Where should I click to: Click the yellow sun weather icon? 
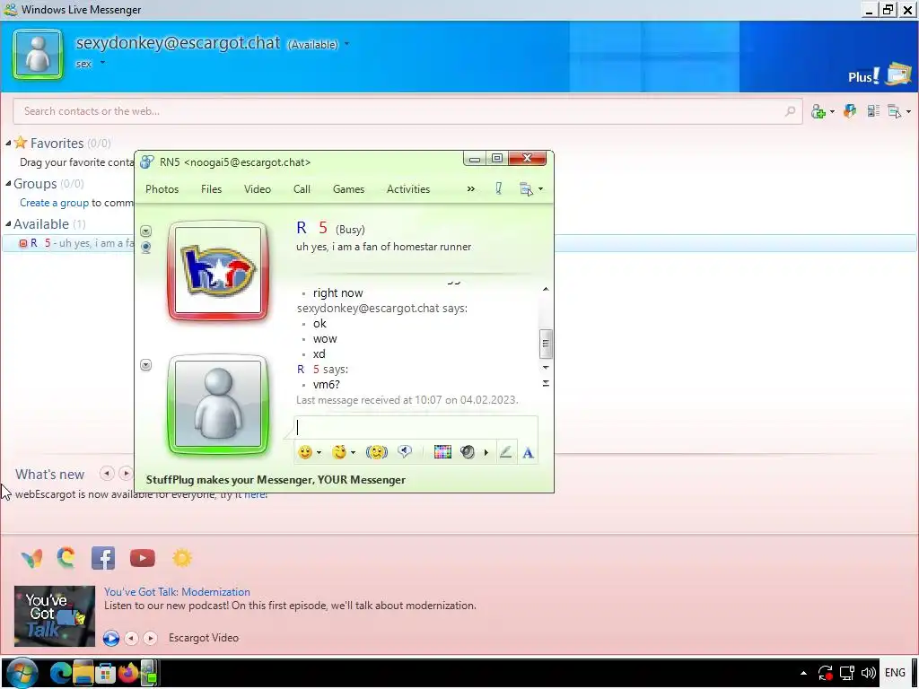[x=182, y=558]
